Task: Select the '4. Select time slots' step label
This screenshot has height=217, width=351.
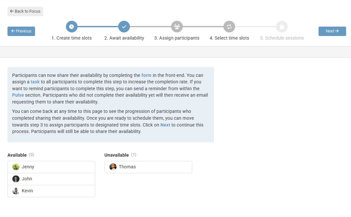Action: pyautogui.click(x=229, y=38)
